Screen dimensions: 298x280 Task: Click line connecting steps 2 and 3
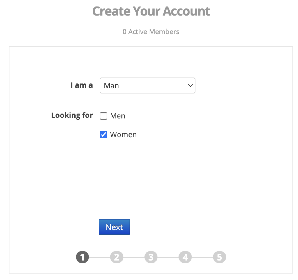click(x=134, y=257)
